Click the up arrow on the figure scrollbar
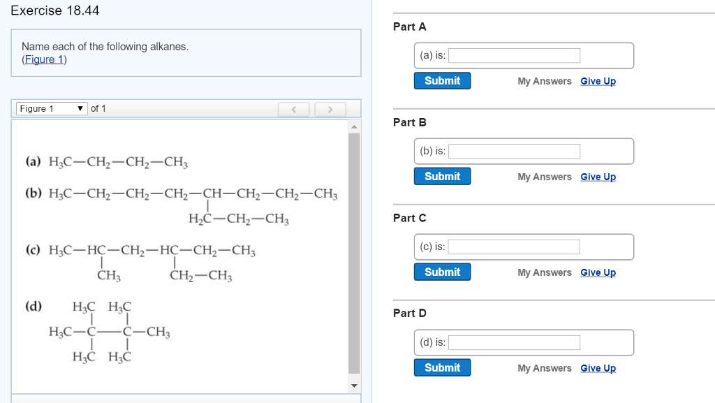Screen dimensions: 715x403 coord(354,126)
